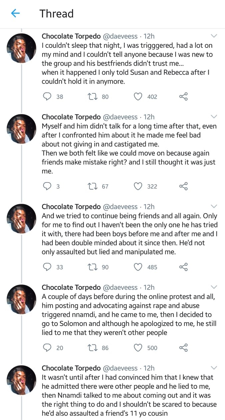Go back using the blue arrow
The height and width of the screenshot is (420, 225).
pyautogui.click(x=15, y=13)
